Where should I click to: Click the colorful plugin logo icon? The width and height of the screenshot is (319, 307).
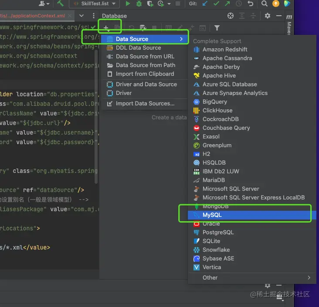click(x=287, y=3)
